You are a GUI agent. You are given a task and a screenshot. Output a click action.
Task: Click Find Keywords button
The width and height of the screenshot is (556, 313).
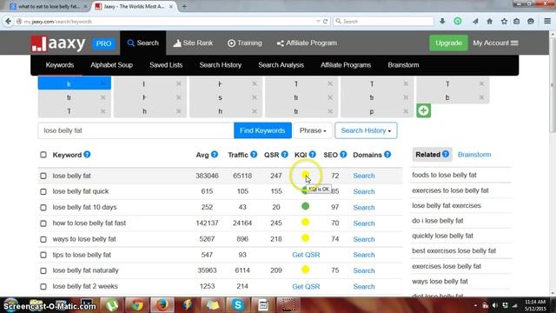pos(262,130)
